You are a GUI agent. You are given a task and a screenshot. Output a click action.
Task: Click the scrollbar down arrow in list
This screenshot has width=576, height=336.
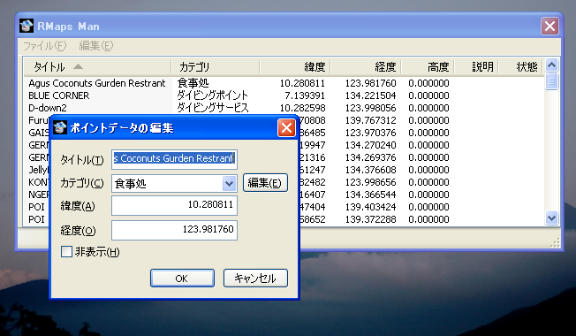551,218
